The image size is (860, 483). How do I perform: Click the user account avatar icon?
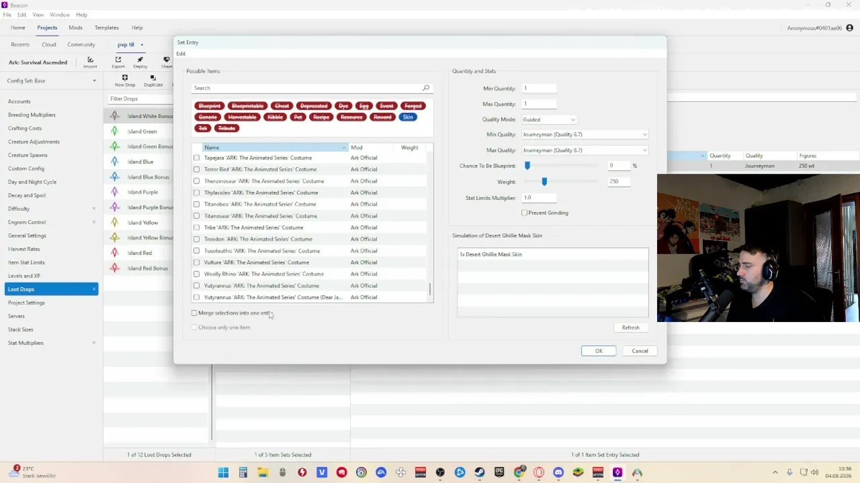click(850, 28)
